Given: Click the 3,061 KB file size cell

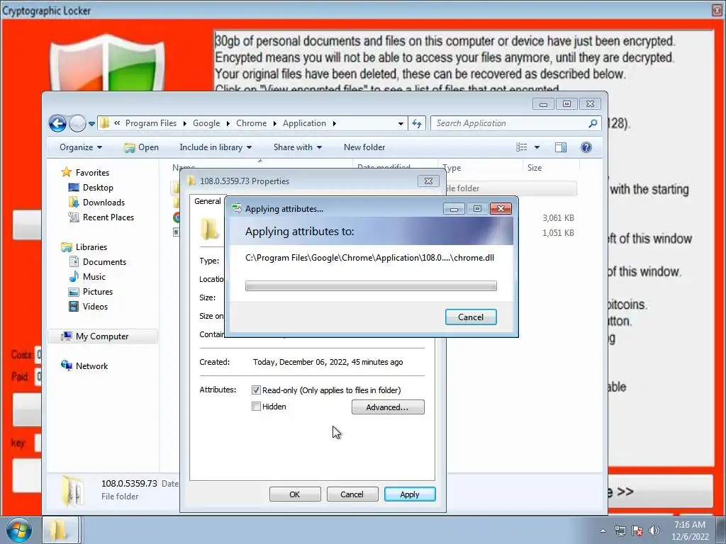Looking at the screenshot, I should click(558, 218).
